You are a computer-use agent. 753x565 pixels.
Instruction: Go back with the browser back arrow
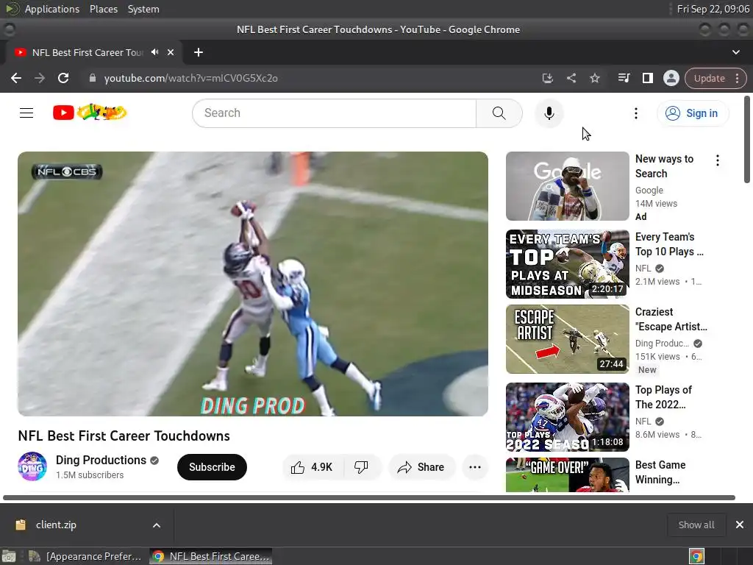16,78
